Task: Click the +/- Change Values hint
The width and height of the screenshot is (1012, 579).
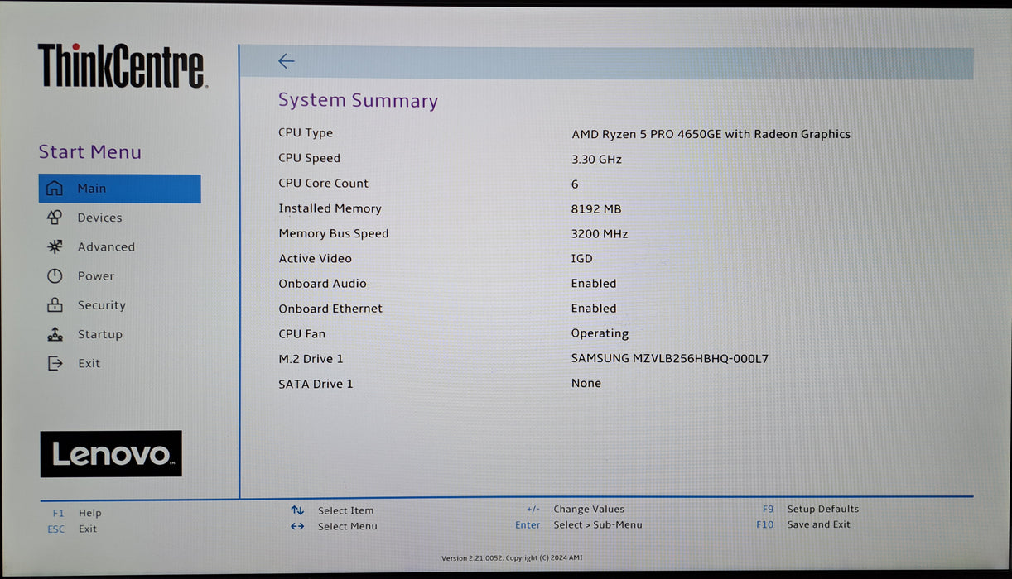Action: (x=576, y=510)
